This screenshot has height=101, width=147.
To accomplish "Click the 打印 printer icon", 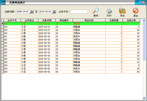I will pos(109,10).
